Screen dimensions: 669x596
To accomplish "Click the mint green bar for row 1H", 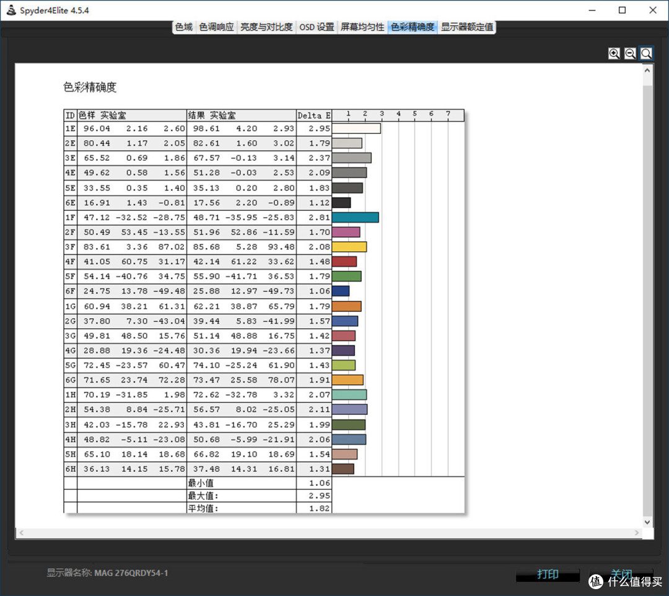I will (349, 395).
